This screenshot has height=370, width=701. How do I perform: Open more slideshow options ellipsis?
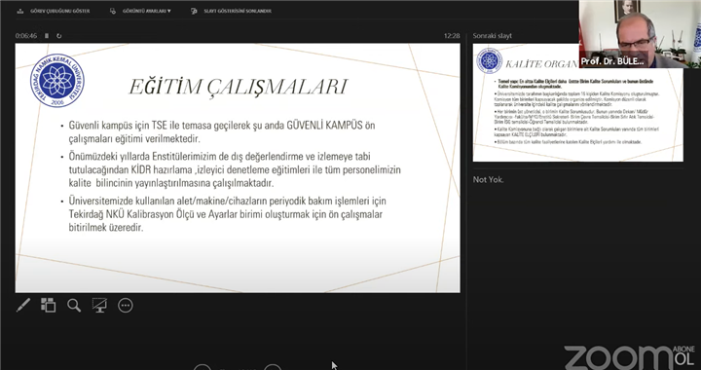(x=126, y=305)
